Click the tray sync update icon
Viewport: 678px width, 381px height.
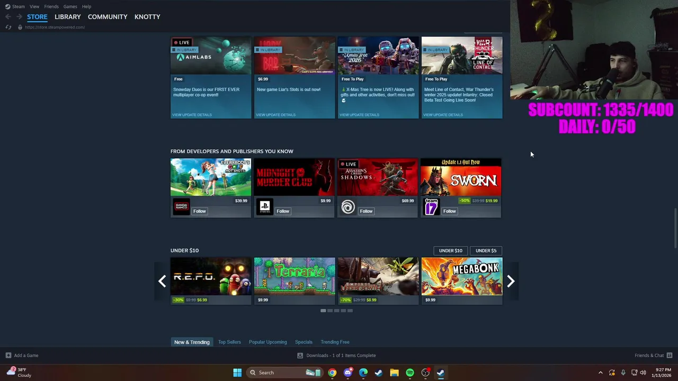tap(612, 373)
